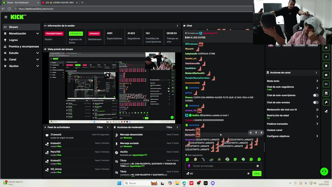Open the emoji picker in message box
332x187 pixels.
pos(258,166)
